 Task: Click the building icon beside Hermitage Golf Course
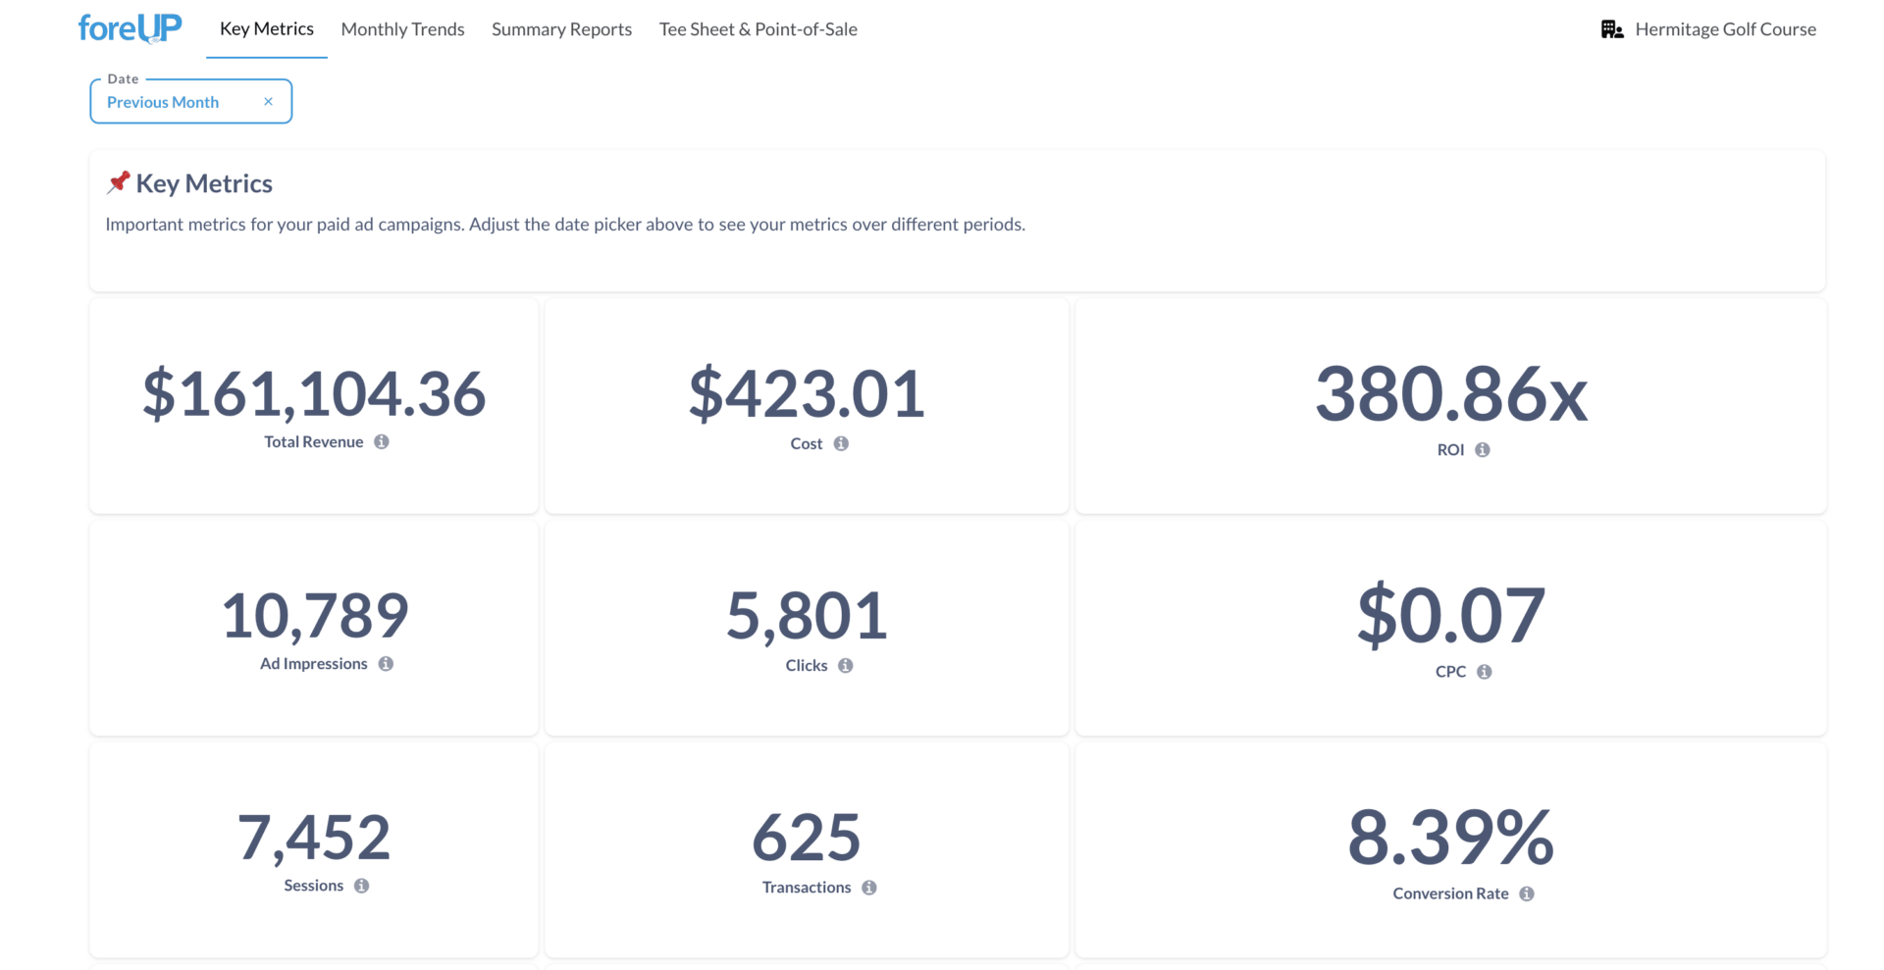click(x=1612, y=29)
